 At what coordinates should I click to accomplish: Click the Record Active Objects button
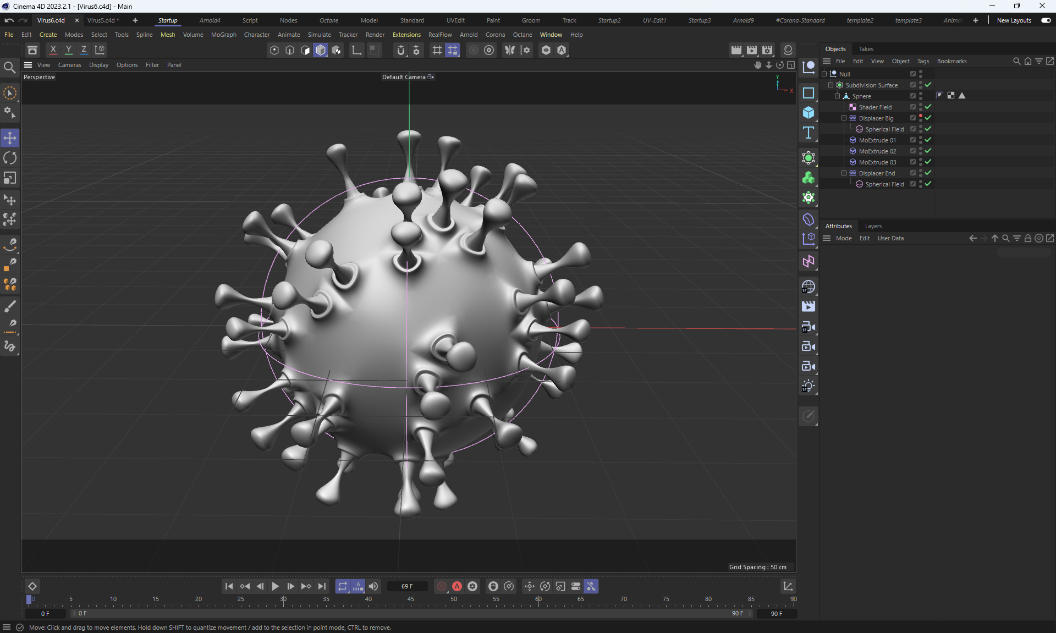[x=441, y=586]
